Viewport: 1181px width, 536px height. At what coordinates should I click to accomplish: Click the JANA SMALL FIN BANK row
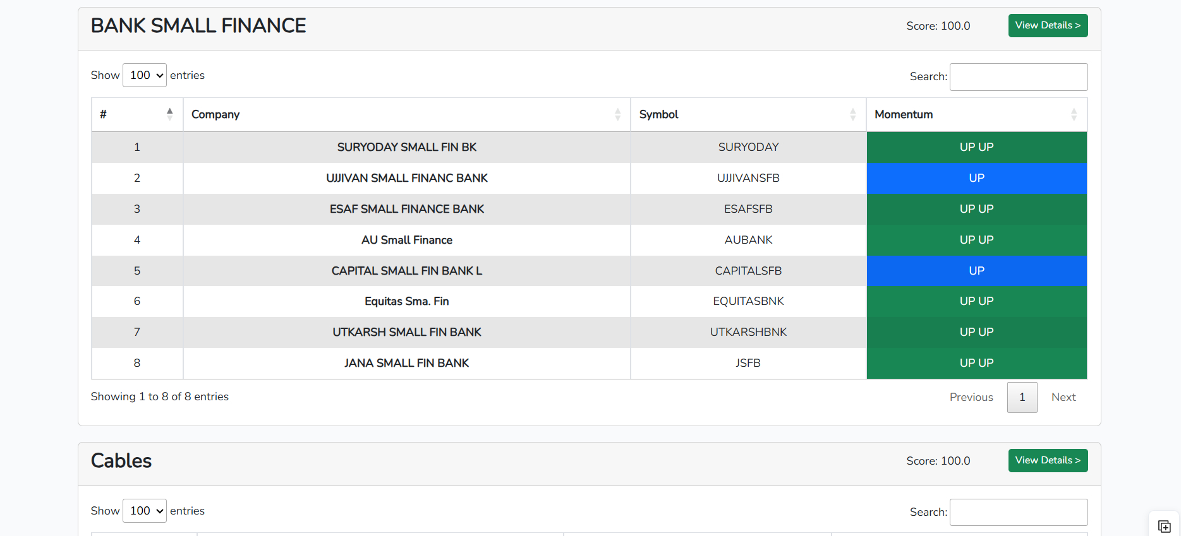[x=589, y=363]
